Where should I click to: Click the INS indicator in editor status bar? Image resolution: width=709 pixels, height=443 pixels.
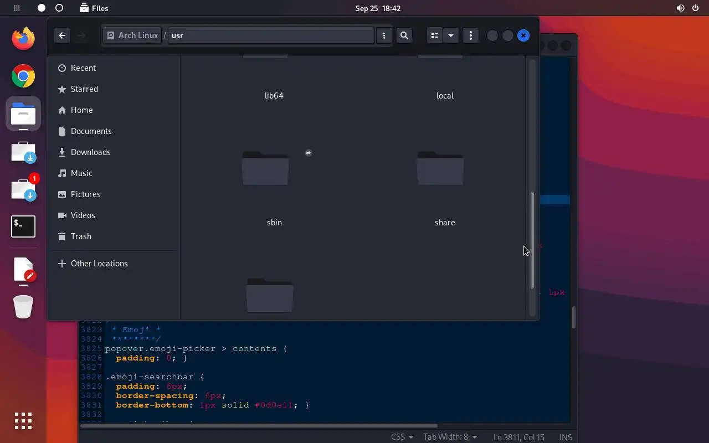[x=566, y=437]
